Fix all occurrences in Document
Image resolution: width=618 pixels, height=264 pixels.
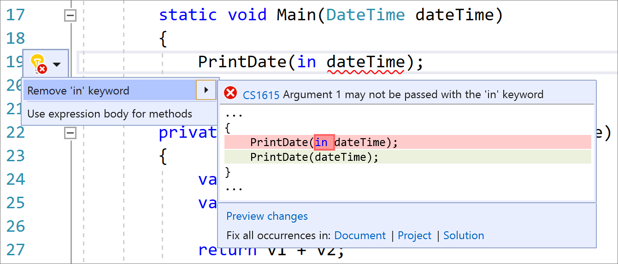pos(360,235)
